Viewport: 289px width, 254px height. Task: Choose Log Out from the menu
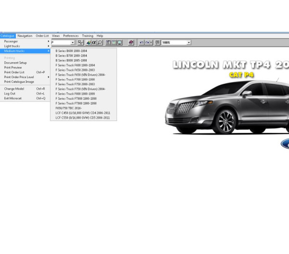click(x=10, y=94)
